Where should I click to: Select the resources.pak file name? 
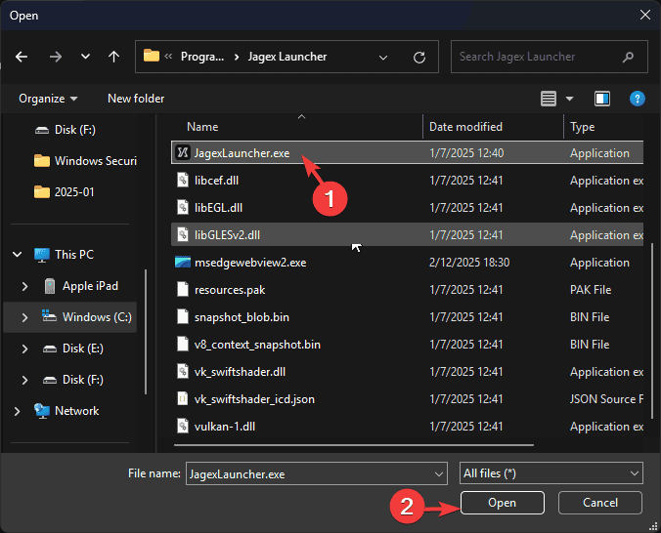(230, 290)
